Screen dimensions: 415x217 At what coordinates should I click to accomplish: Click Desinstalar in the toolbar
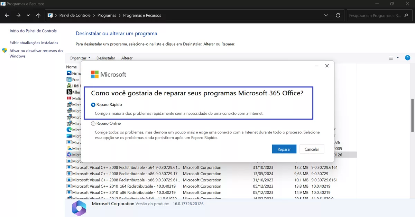tap(106, 58)
